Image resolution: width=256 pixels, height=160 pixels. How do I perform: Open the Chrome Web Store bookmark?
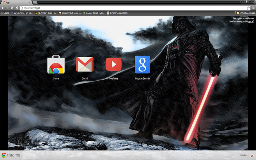pos(70,13)
